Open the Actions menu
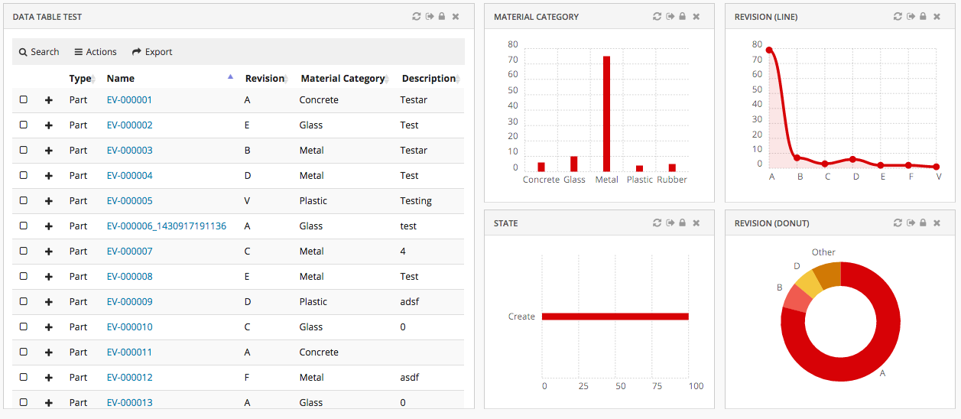 click(96, 52)
